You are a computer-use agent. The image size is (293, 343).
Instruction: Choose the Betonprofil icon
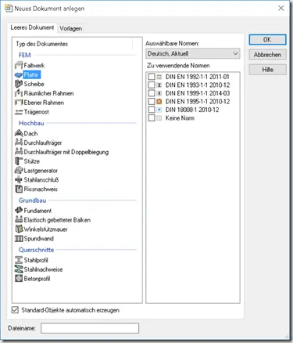19,279
